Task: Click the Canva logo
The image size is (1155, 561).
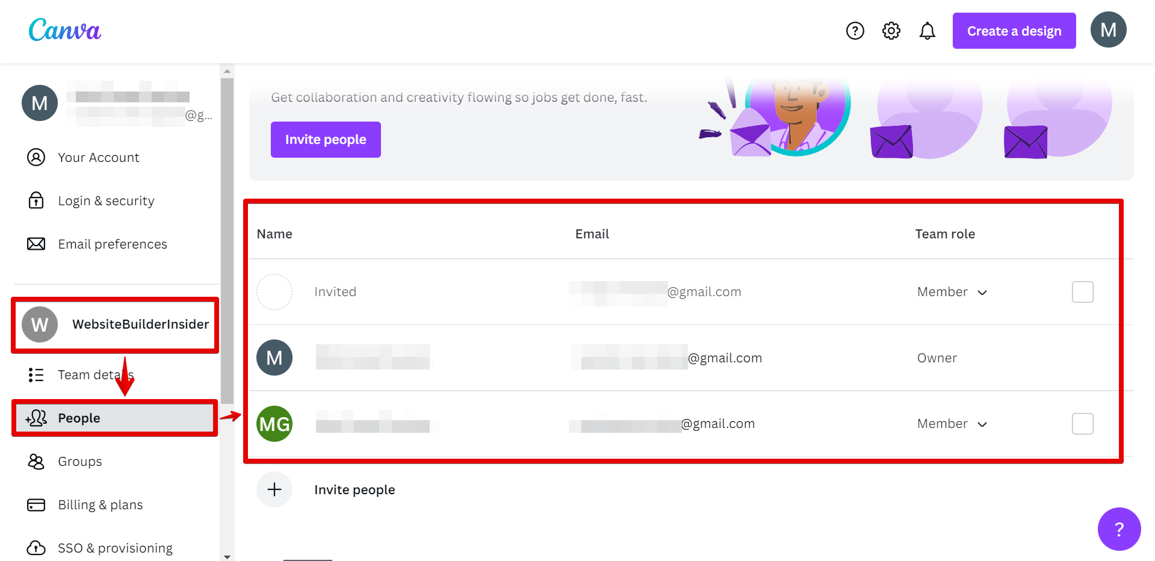Action: point(65,30)
